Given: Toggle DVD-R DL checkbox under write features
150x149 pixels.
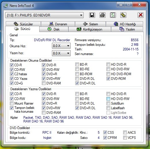Looking at the screenshot, I should [x=77, y=103].
